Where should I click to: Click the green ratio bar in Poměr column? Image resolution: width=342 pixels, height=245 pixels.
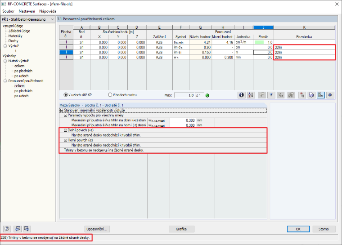259,42
